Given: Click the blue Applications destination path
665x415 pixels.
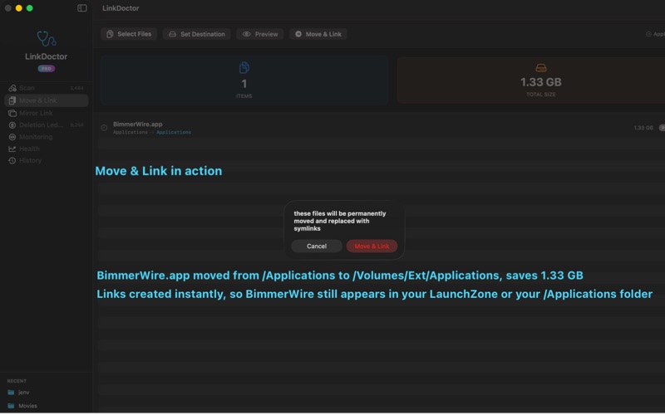Looking at the screenshot, I should 174,132.
